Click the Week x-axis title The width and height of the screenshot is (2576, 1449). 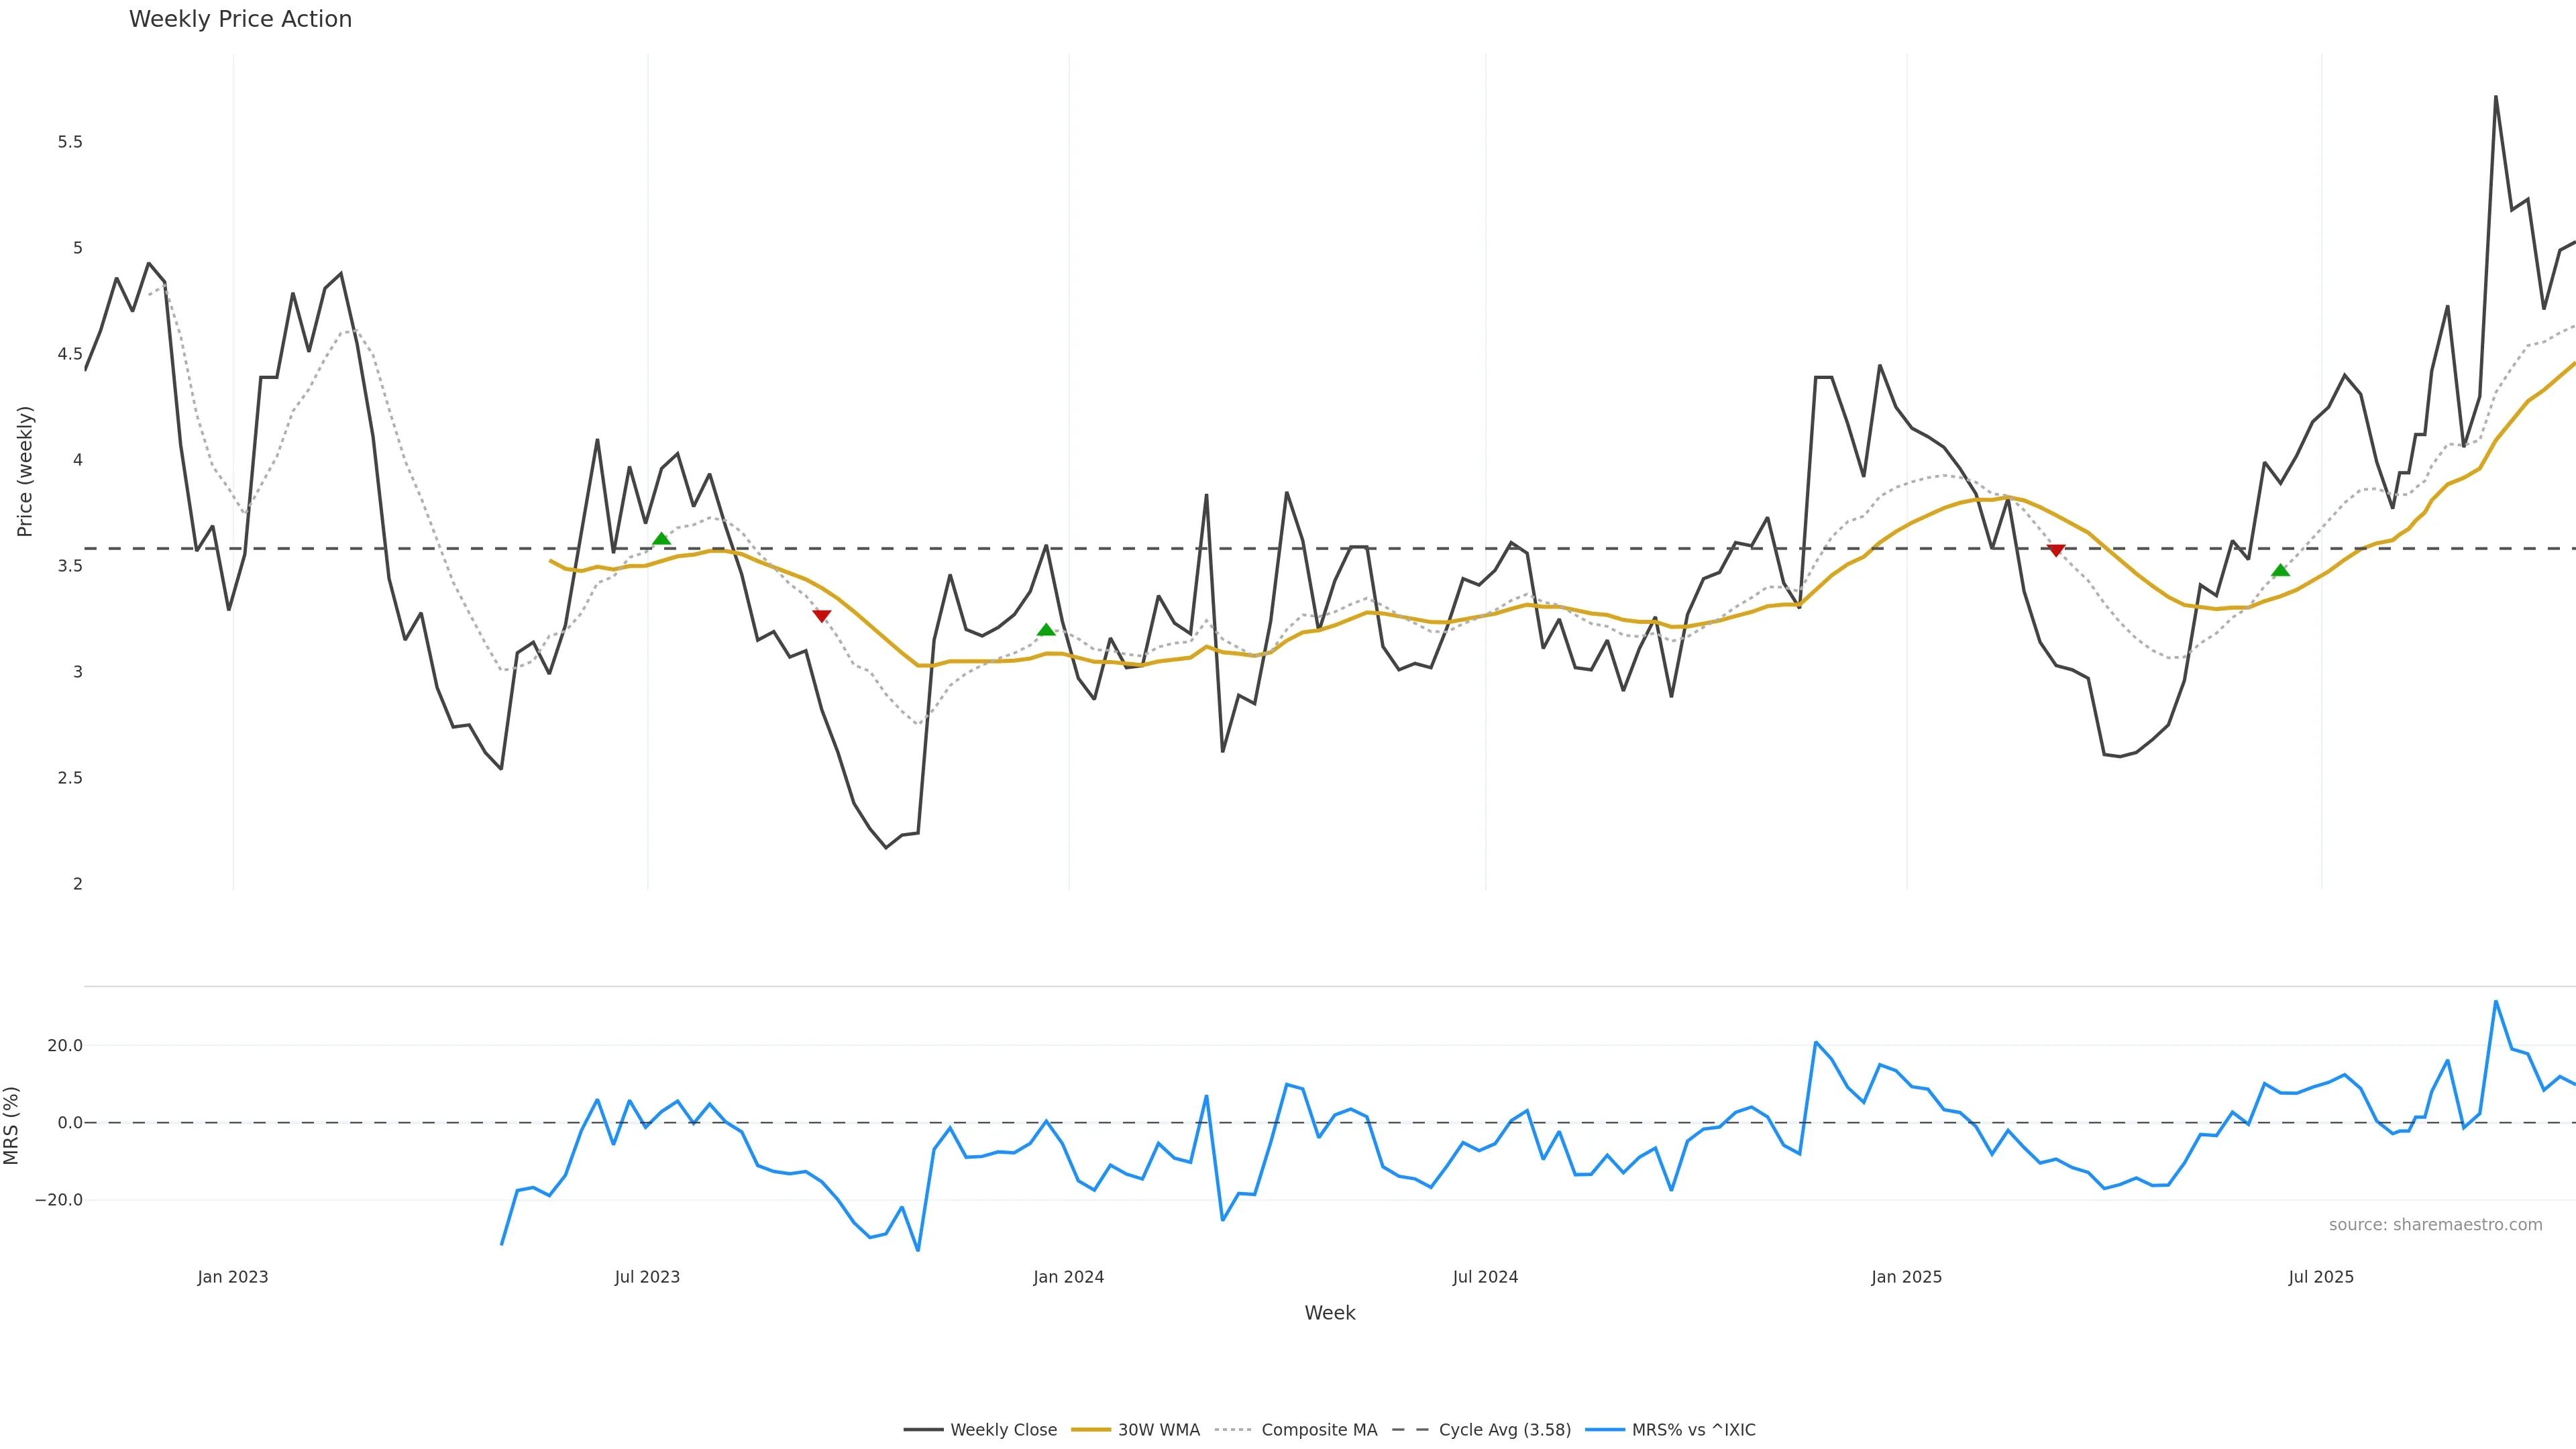click(x=1329, y=1313)
